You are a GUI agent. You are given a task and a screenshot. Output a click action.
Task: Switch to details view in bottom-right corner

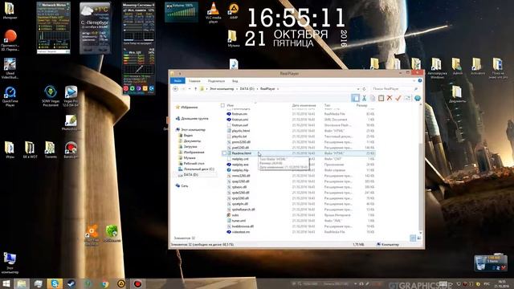[x=413, y=238]
